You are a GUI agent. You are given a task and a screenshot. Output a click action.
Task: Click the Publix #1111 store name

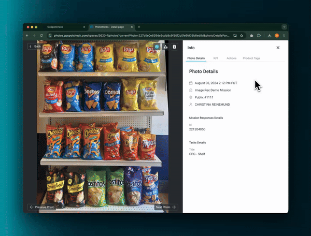coord(204,97)
